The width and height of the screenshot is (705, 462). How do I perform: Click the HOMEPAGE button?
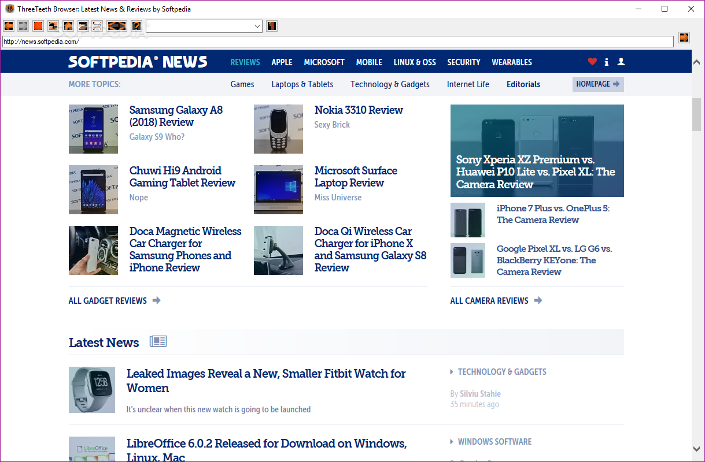click(x=598, y=84)
